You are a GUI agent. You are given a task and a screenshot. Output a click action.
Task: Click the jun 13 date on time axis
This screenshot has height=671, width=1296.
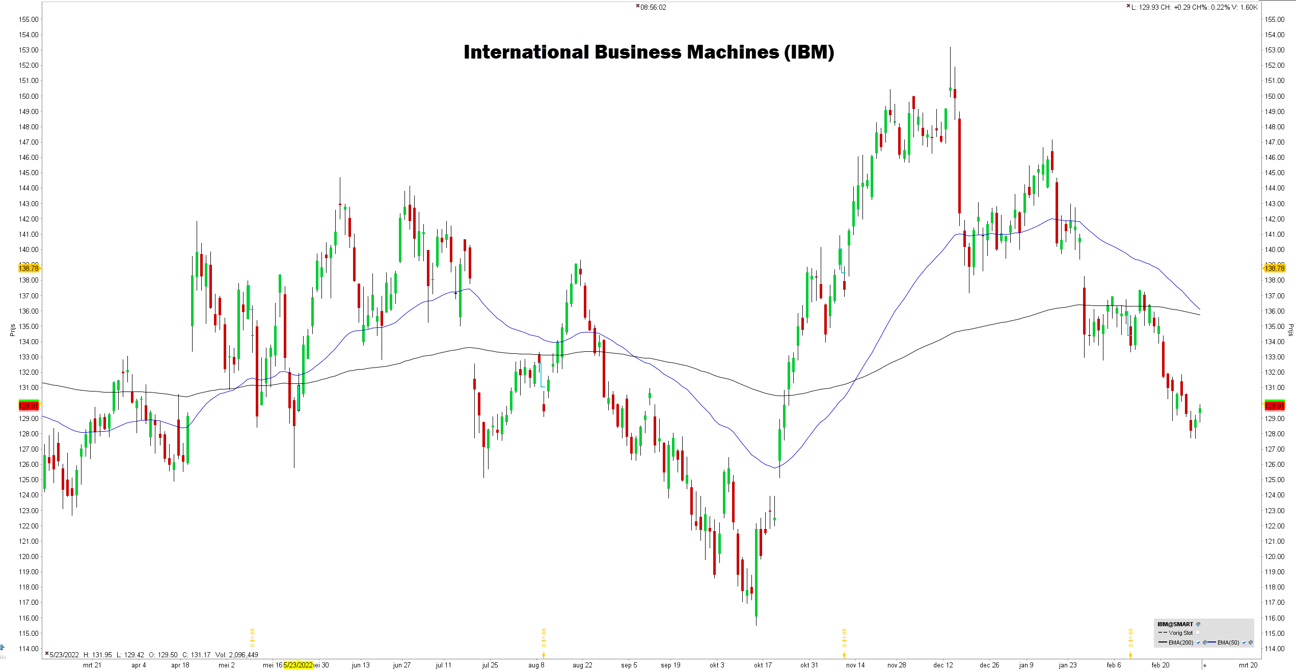tap(361, 665)
